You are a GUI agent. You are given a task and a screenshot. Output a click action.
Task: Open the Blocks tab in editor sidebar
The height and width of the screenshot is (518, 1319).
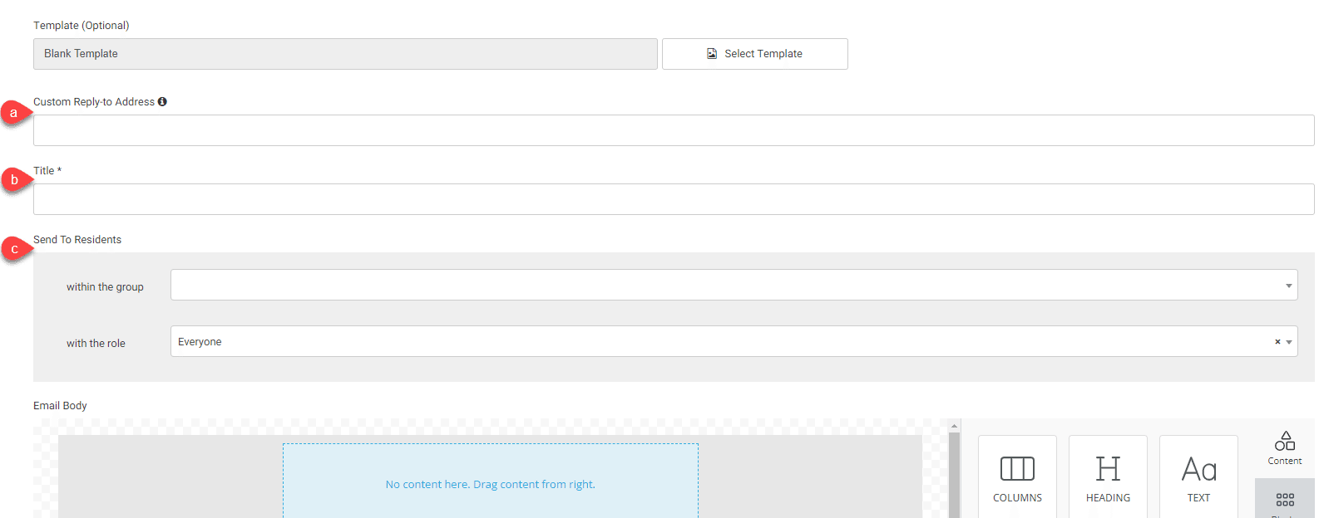pos(1285,500)
